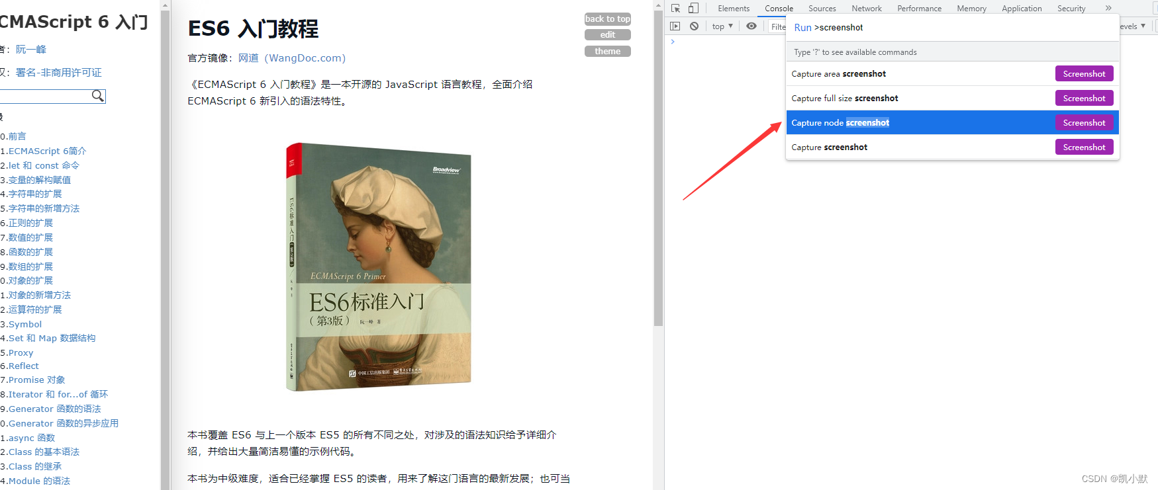1158x490 pixels.
Task: Show the console sidebar icon
Action: click(675, 26)
